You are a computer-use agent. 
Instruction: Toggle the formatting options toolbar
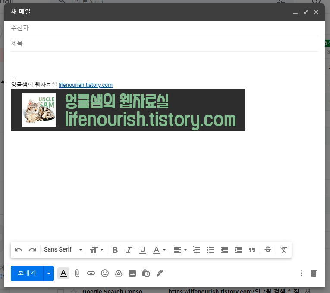tap(63, 273)
